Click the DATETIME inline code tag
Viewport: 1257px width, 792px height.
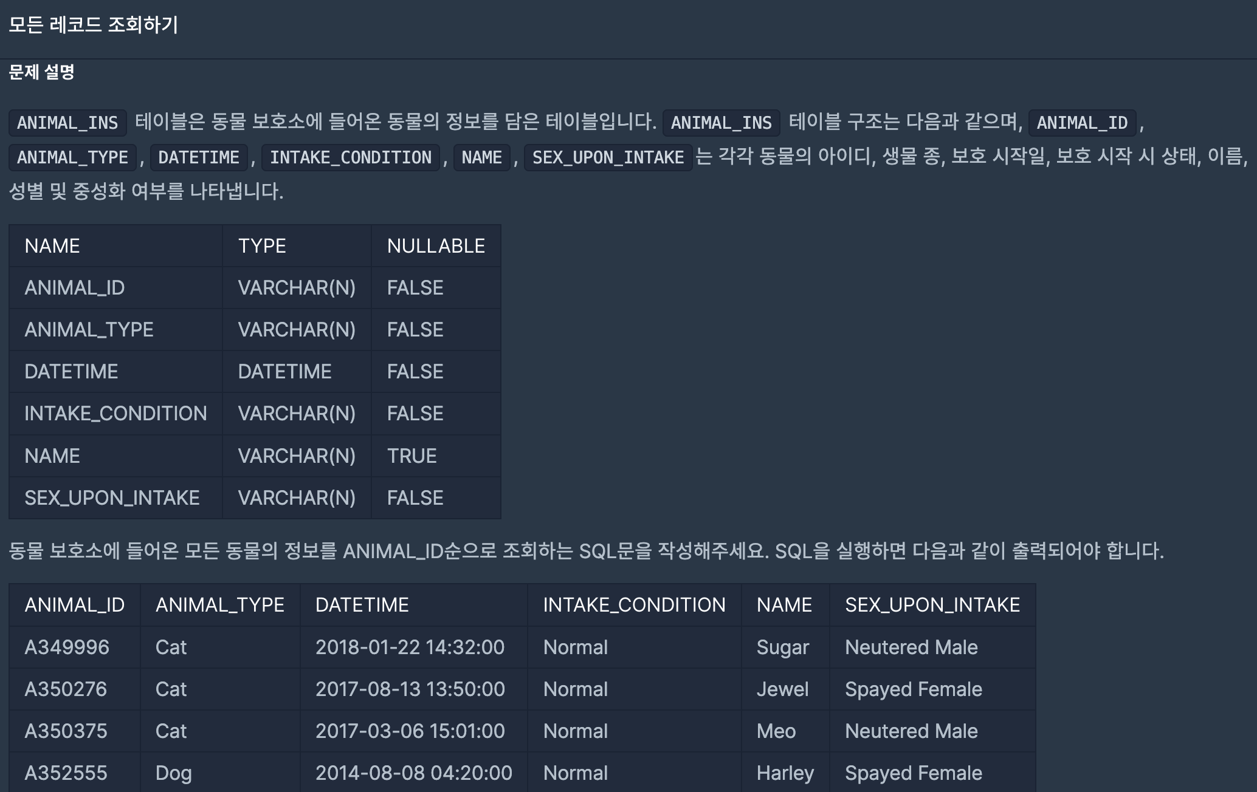coord(199,157)
